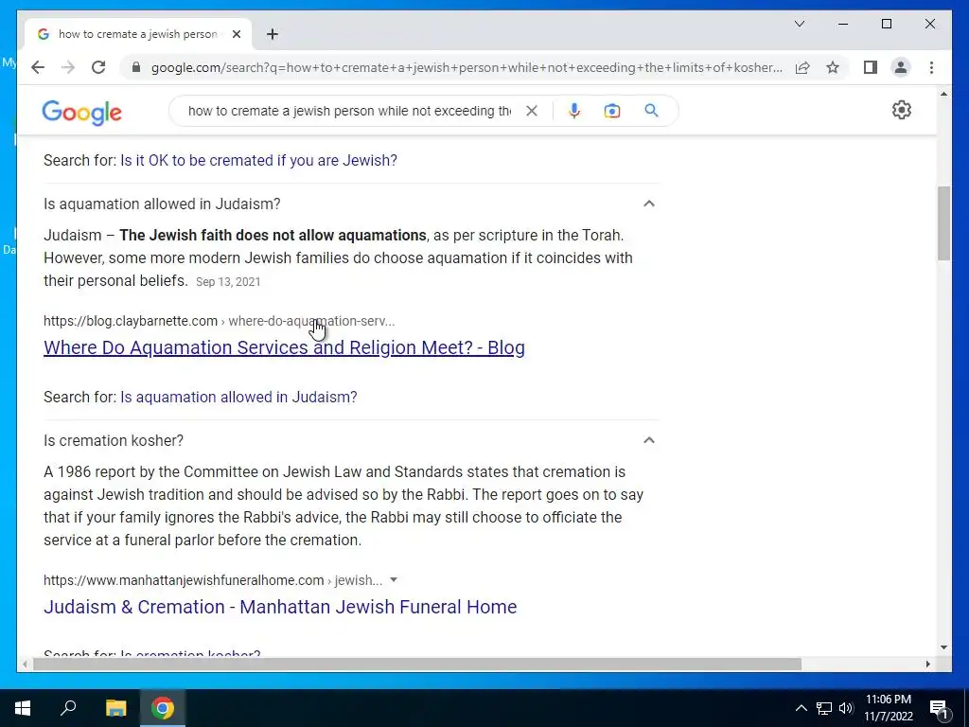969x727 pixels.
Task: Click bold text 'The Jewish faith does not allow aquamations'
Action: (273, 236)
